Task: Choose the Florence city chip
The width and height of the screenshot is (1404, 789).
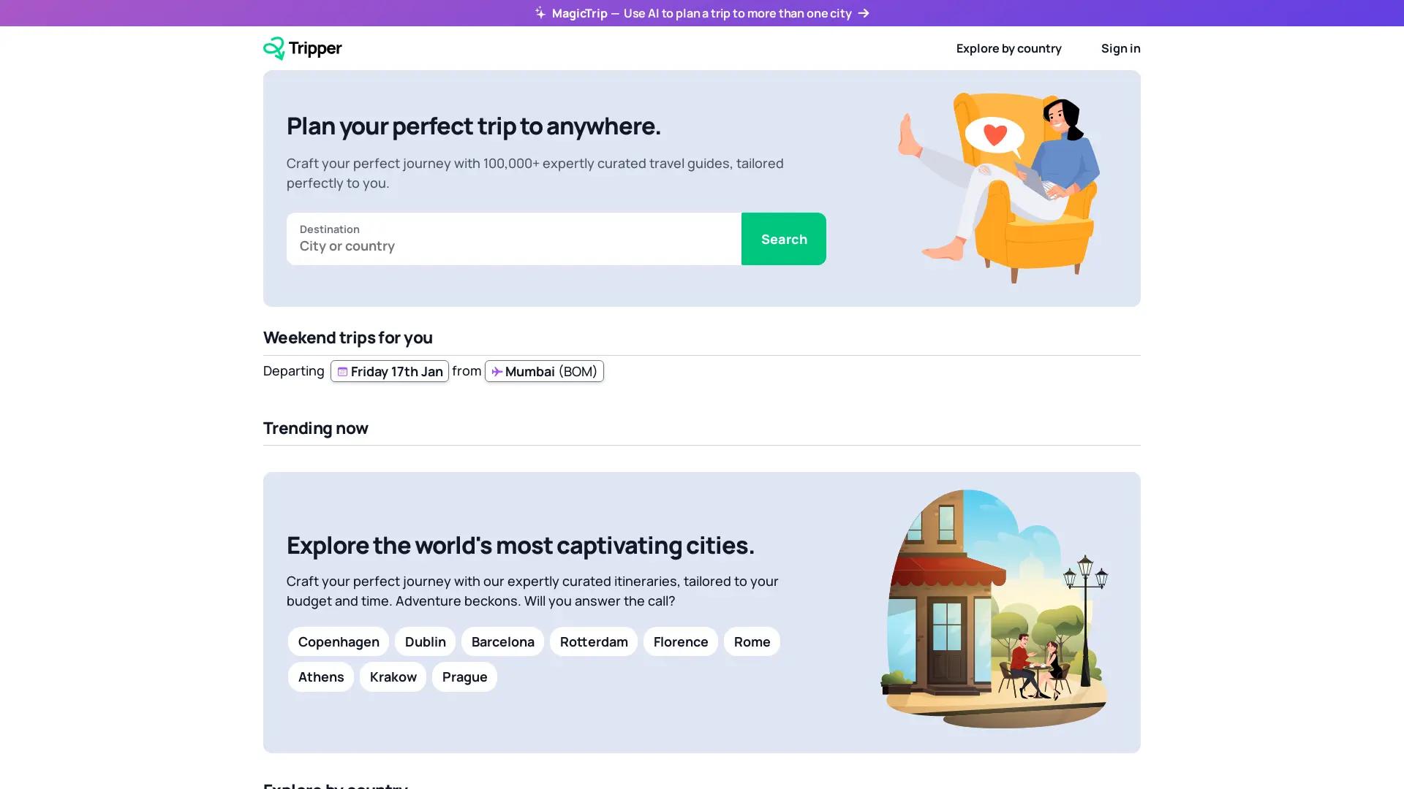Action: [x=680, y=641]
